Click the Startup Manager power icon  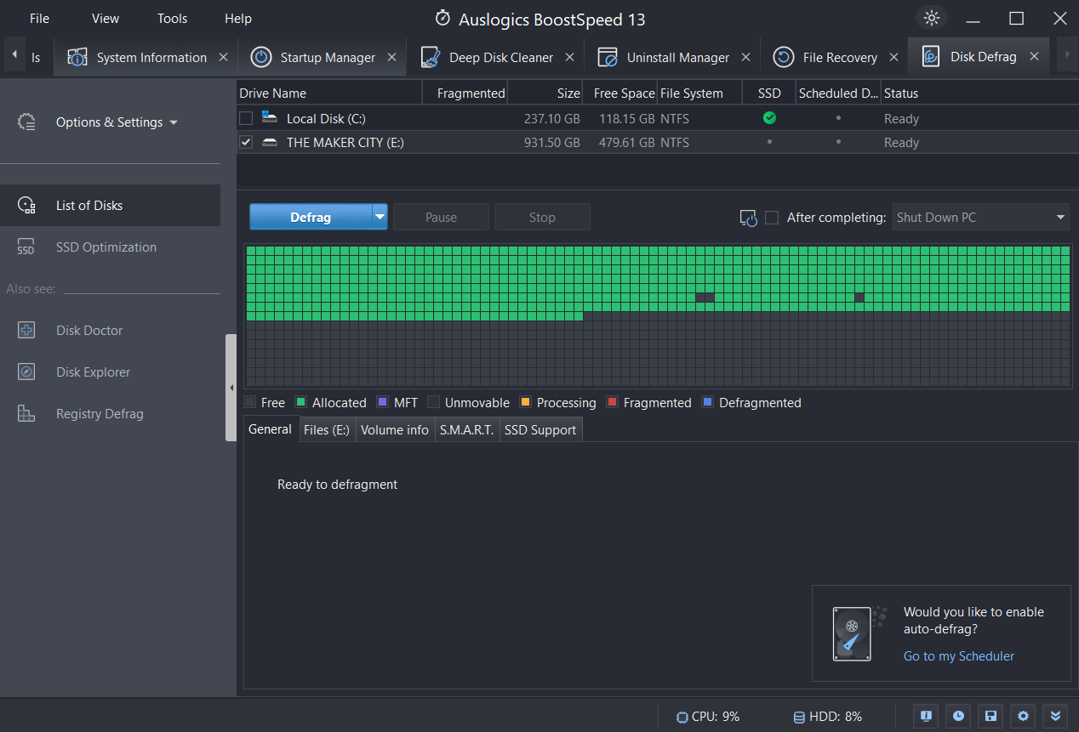coord(261,57)
